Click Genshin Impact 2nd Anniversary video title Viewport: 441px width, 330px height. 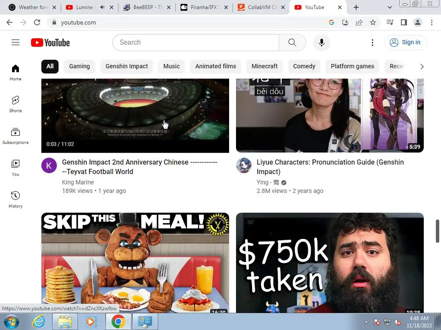click(x=140, y=167)
